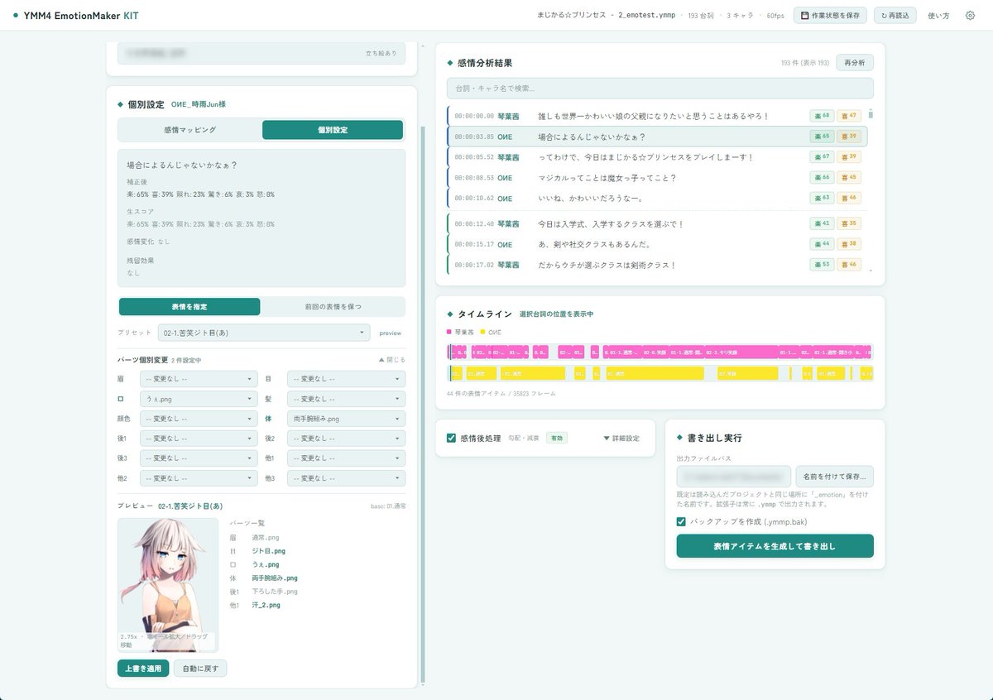This screenshot has width=993, height=700.
Task: Toggle the バックアップを作成 checkbox
Action: (681, 522)
